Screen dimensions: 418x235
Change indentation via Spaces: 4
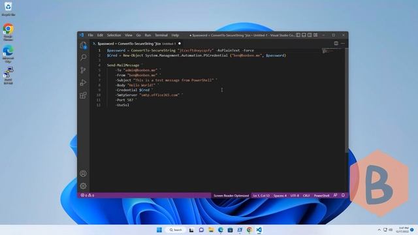[280, 196]
